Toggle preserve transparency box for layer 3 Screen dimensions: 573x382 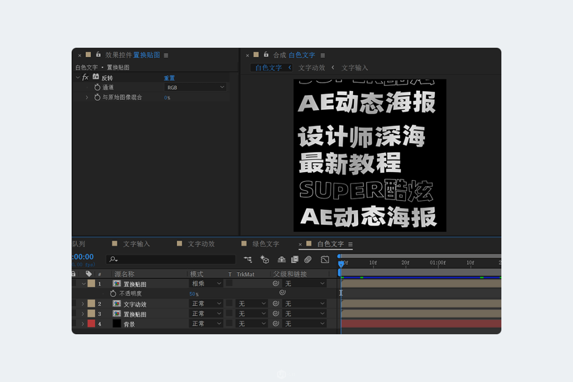click(x=229, y=313)
